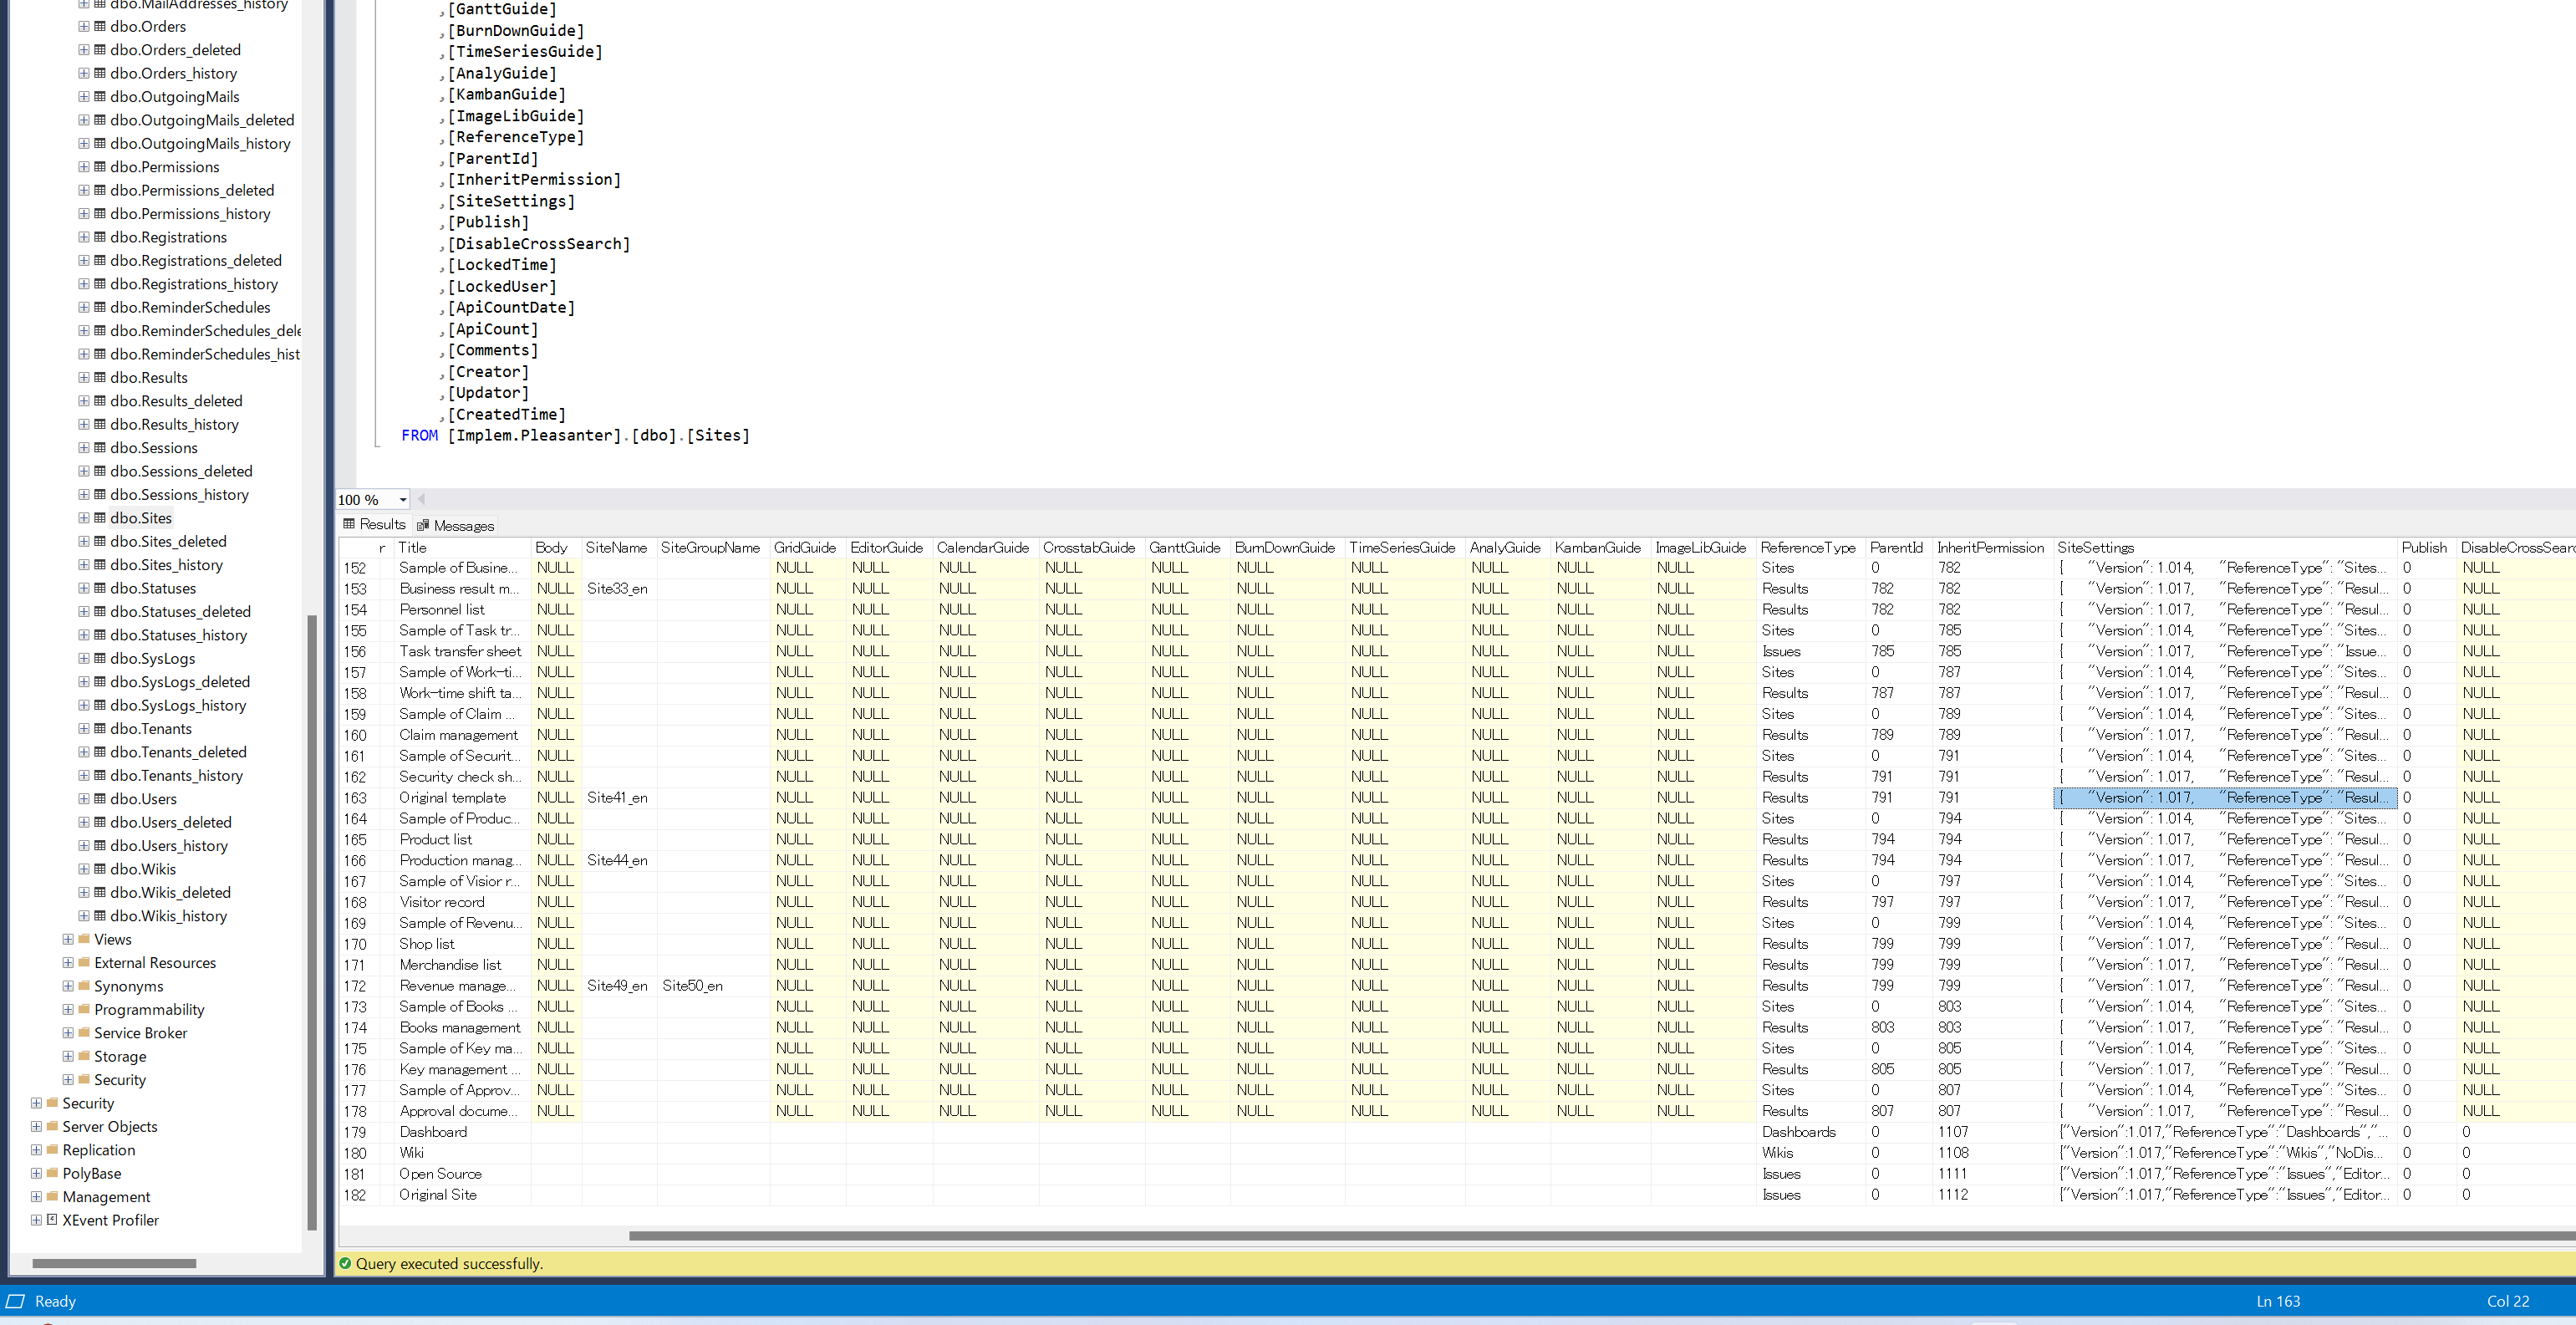This screenshot has width=2576, height=1325.
Task: Click the dbo.Tenants table icon
Action: click(100, 728)
